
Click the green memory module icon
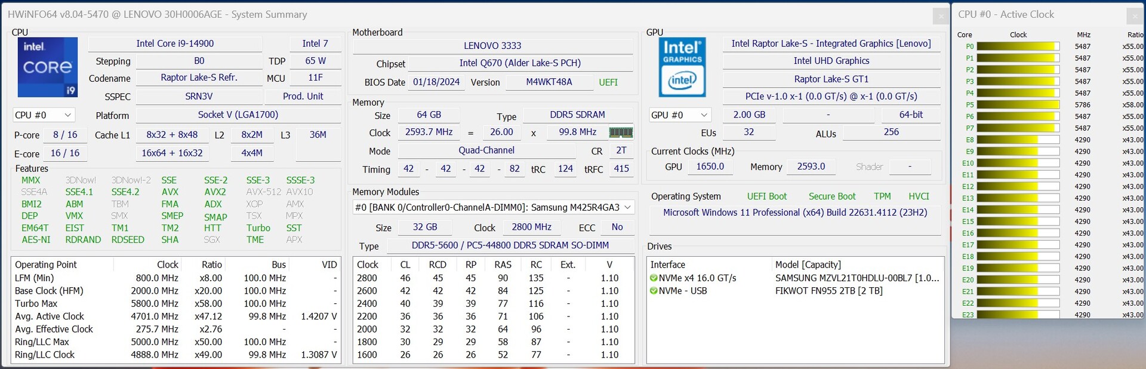click(x=621, y=132)
